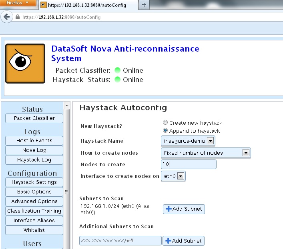Click the Packet Classifier green status indicator
This screenshot has width=283, height=249.
pyautogui.click(x=117, y=70)
